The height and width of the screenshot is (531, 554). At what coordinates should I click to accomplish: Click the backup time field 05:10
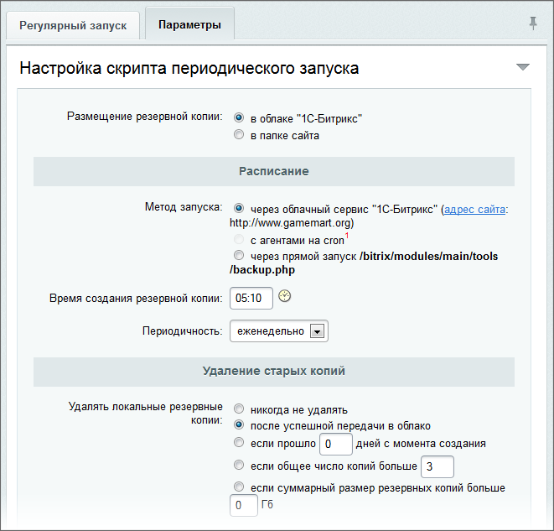251,298
